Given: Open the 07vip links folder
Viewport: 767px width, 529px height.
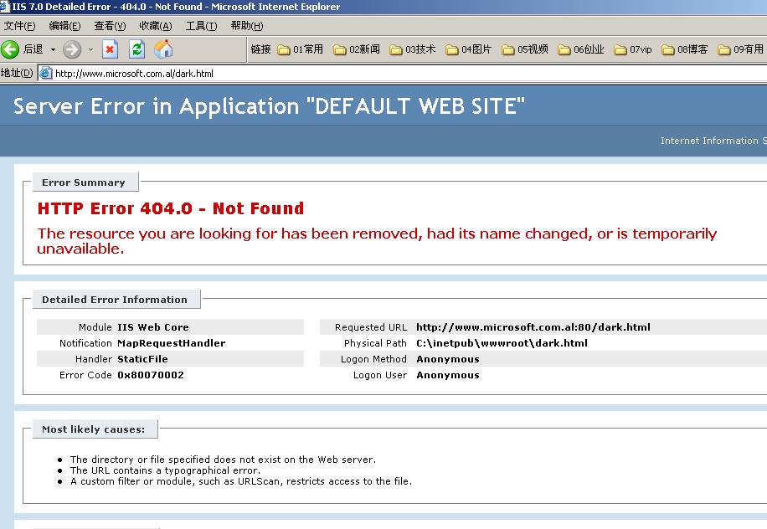Looking at the screenshot, I should pyautogui.click(x=633, y=49).
